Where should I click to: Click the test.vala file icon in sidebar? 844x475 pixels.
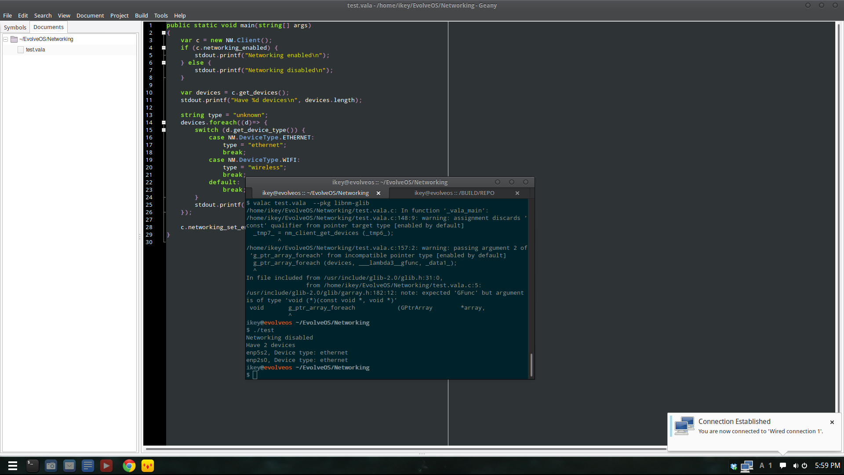[x=21, y=50]
